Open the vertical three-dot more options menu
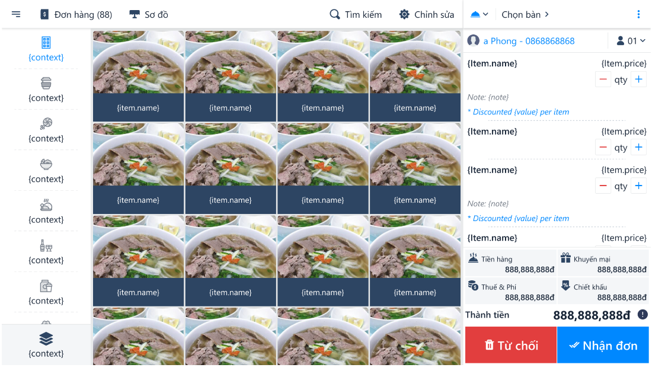Screen dimensions: 665x374 tap(638, 14)
